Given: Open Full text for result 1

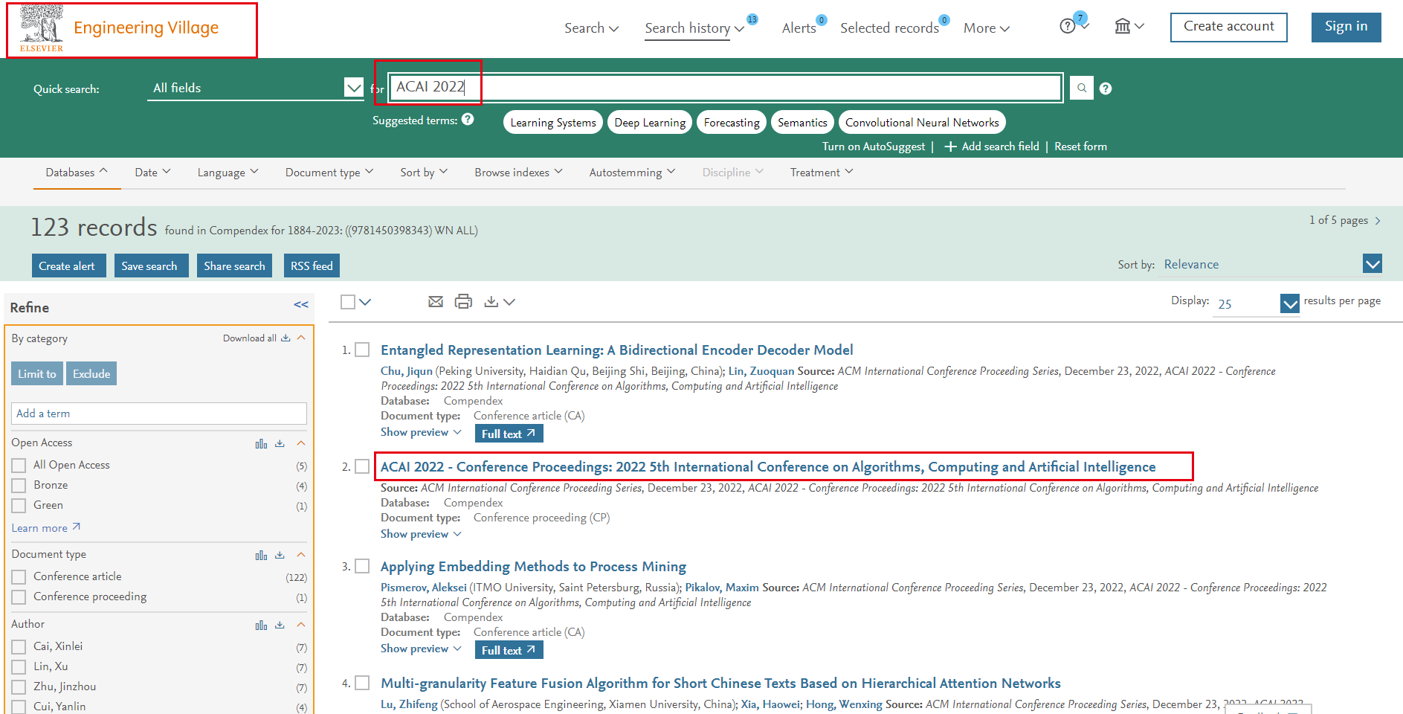Looking at the screenshot, I should click(x=509, y=434).
